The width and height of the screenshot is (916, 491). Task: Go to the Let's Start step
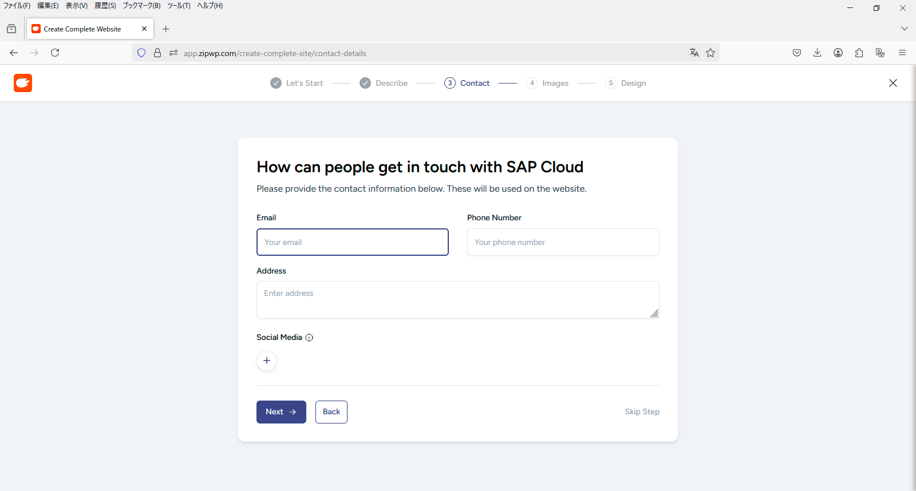coord(297,83)
